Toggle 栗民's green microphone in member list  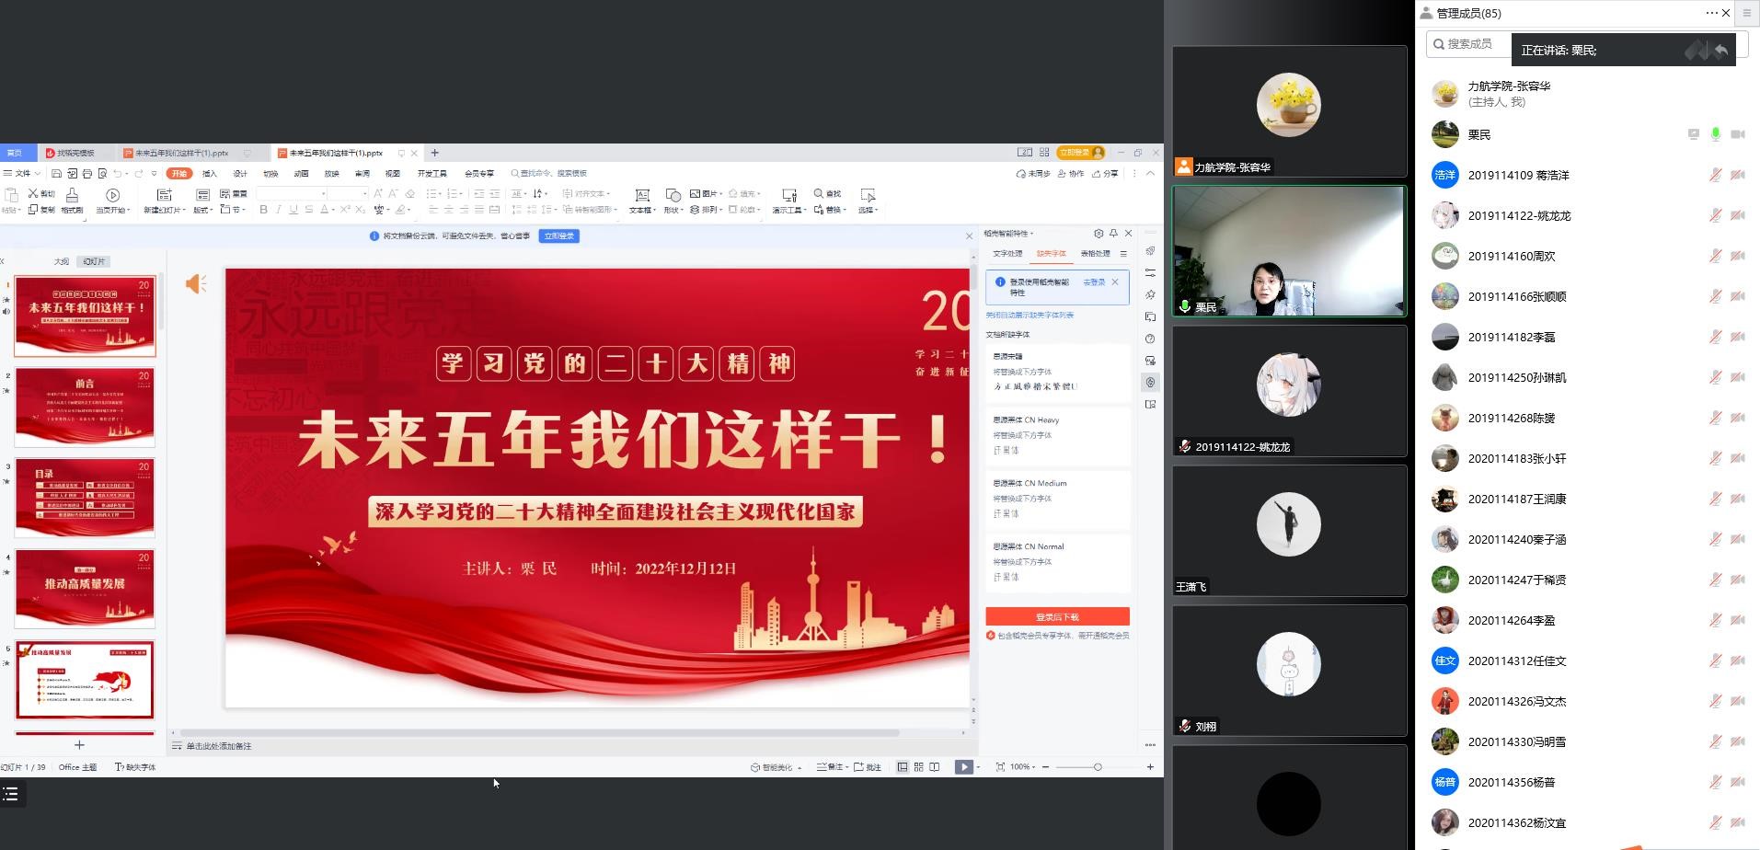(x=1715, y=134)
